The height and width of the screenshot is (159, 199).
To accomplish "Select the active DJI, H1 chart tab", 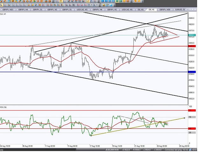I will [152, 10].
